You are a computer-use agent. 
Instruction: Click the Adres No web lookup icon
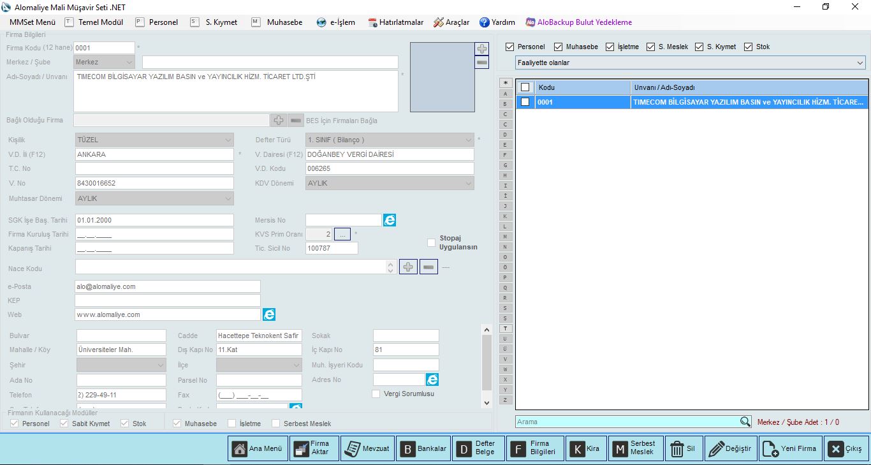pos(432,380)
